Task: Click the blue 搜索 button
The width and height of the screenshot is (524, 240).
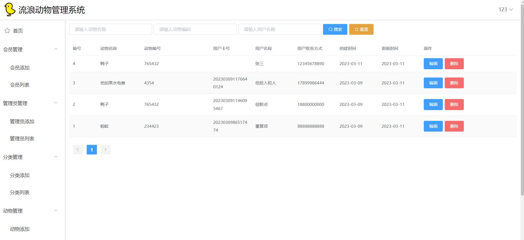Action: (x=335, y=29)
